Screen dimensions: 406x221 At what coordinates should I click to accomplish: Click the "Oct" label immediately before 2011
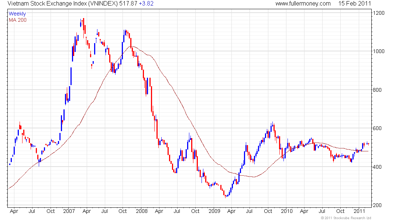pyautogui.click(x=340, y=211)
